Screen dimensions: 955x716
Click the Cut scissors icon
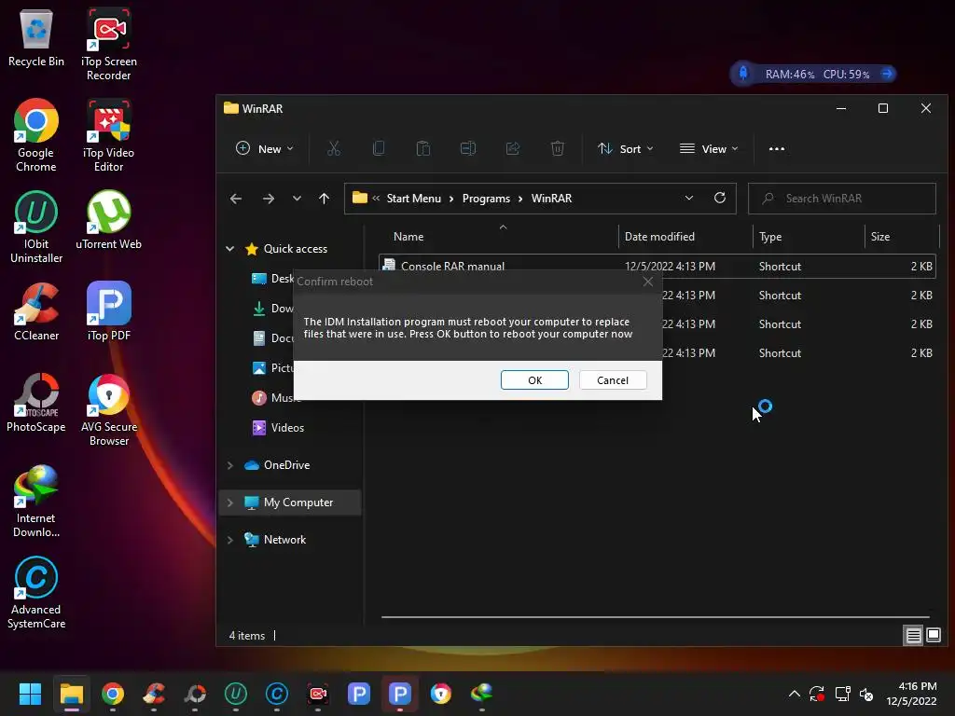334,148
